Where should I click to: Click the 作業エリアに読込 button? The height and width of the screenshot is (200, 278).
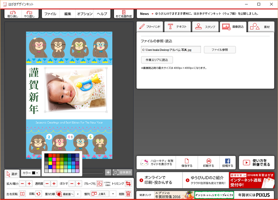(157, 60)
